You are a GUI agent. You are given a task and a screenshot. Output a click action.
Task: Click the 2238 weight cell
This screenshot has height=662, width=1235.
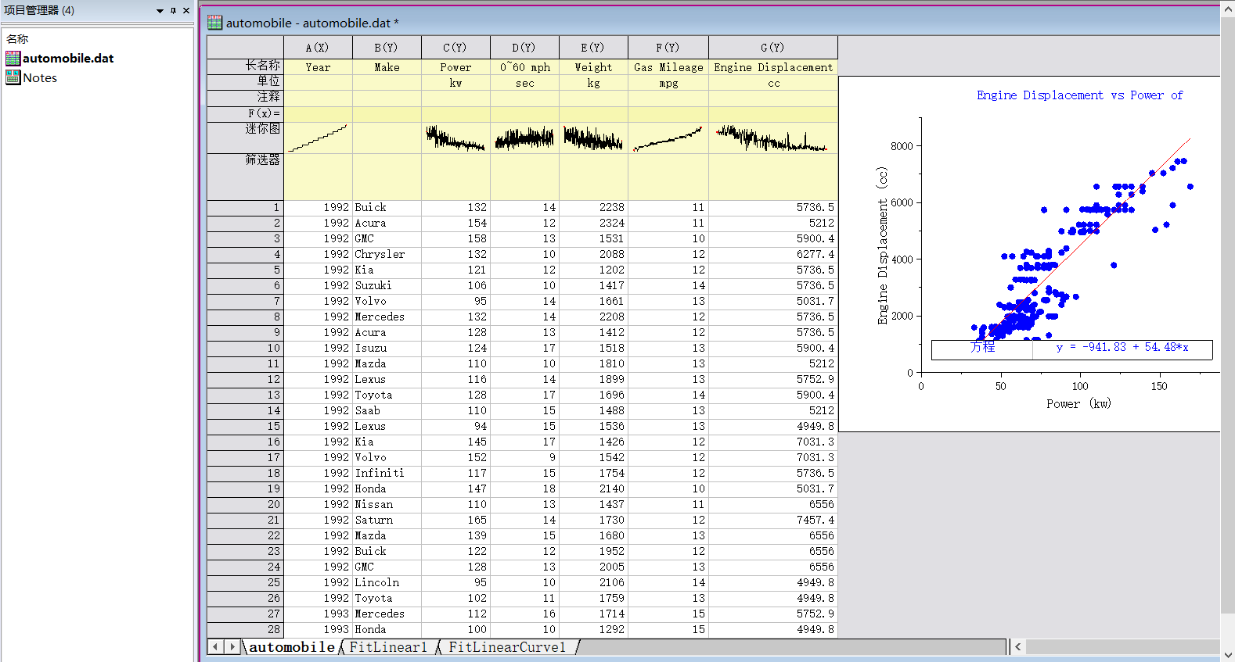click(593, 208)
